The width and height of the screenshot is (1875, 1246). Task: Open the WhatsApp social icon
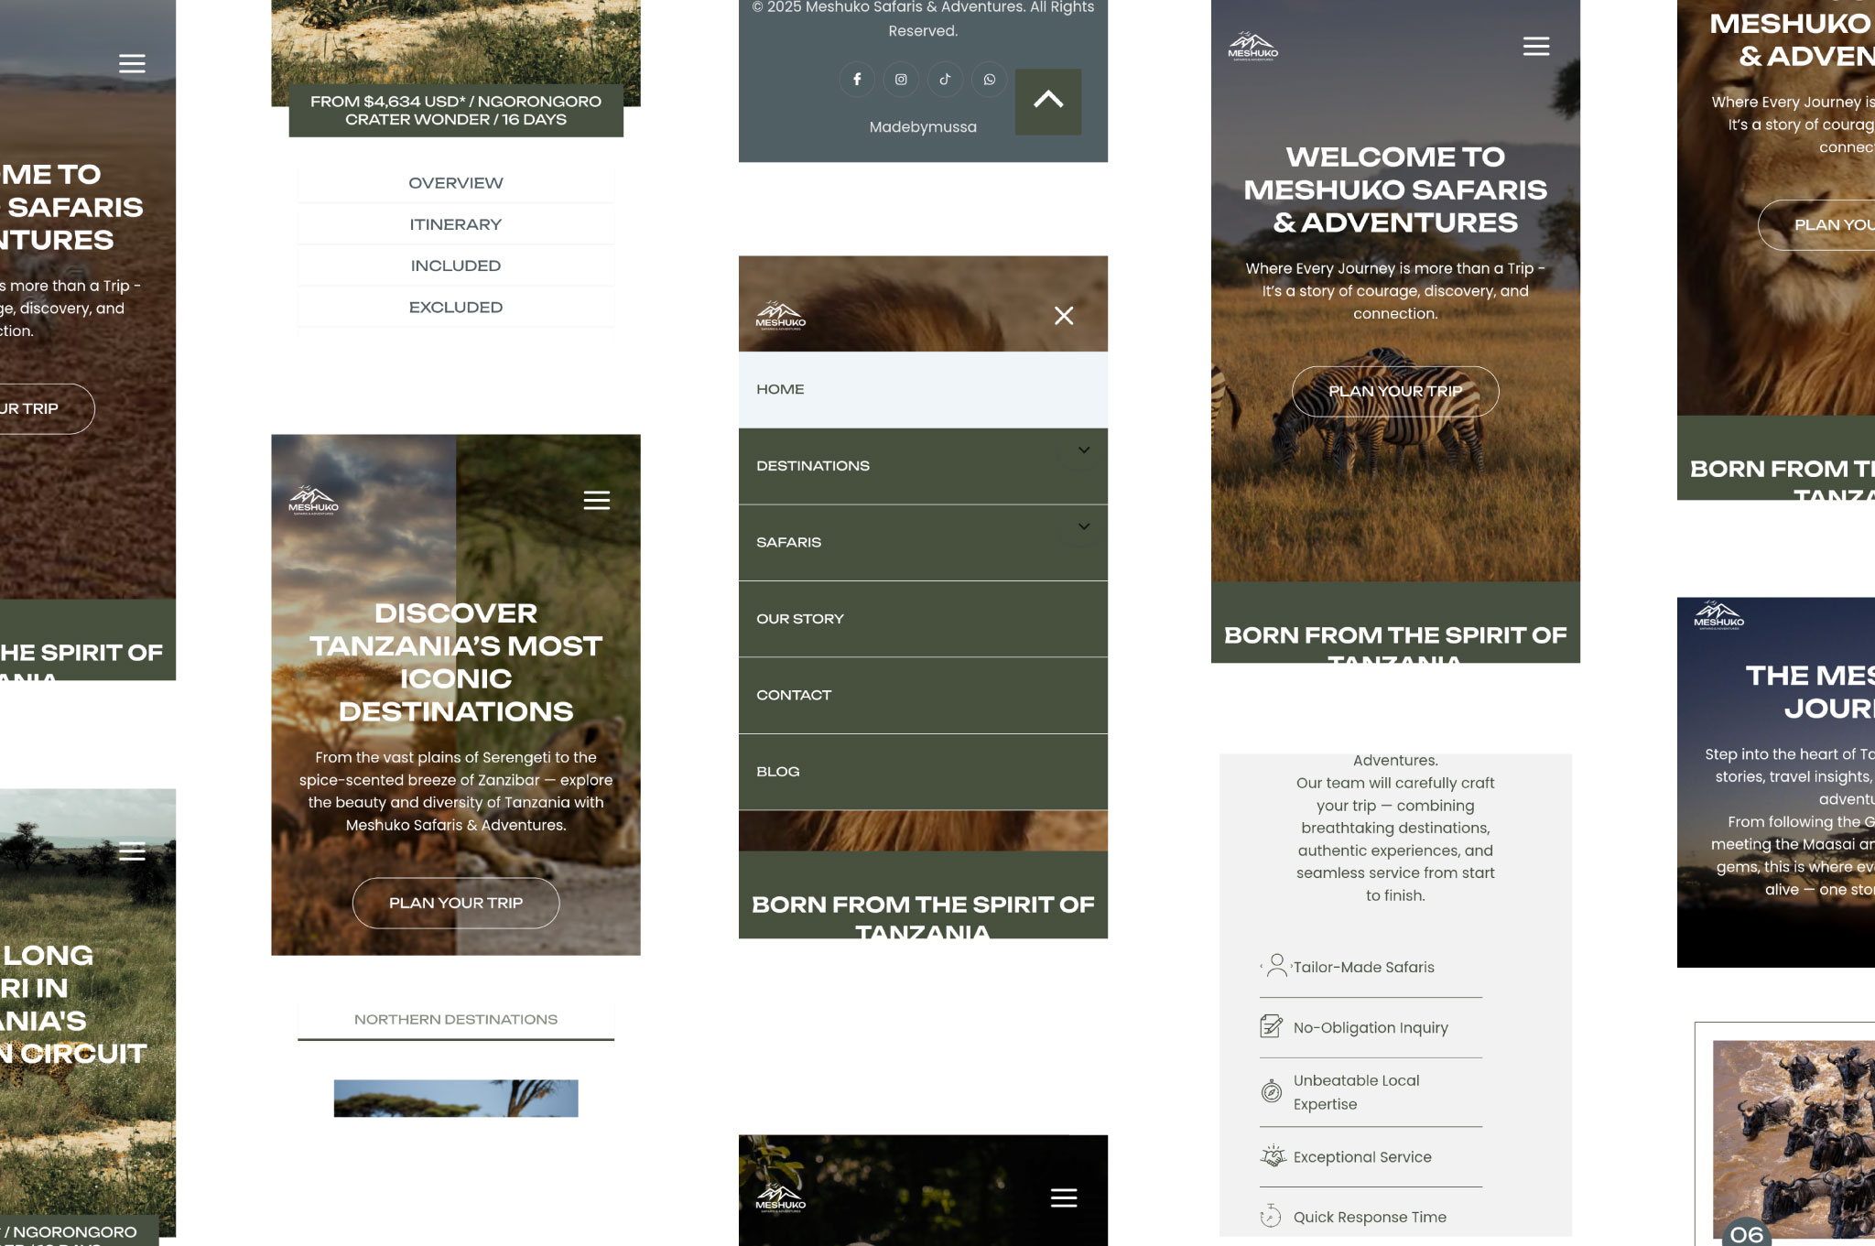coord(989,80)
